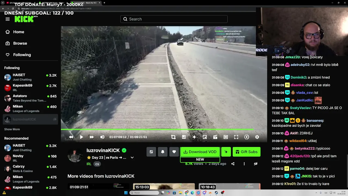Expand Following list with Show More
This screenshot has height=196, width=348.
point(12,129)
